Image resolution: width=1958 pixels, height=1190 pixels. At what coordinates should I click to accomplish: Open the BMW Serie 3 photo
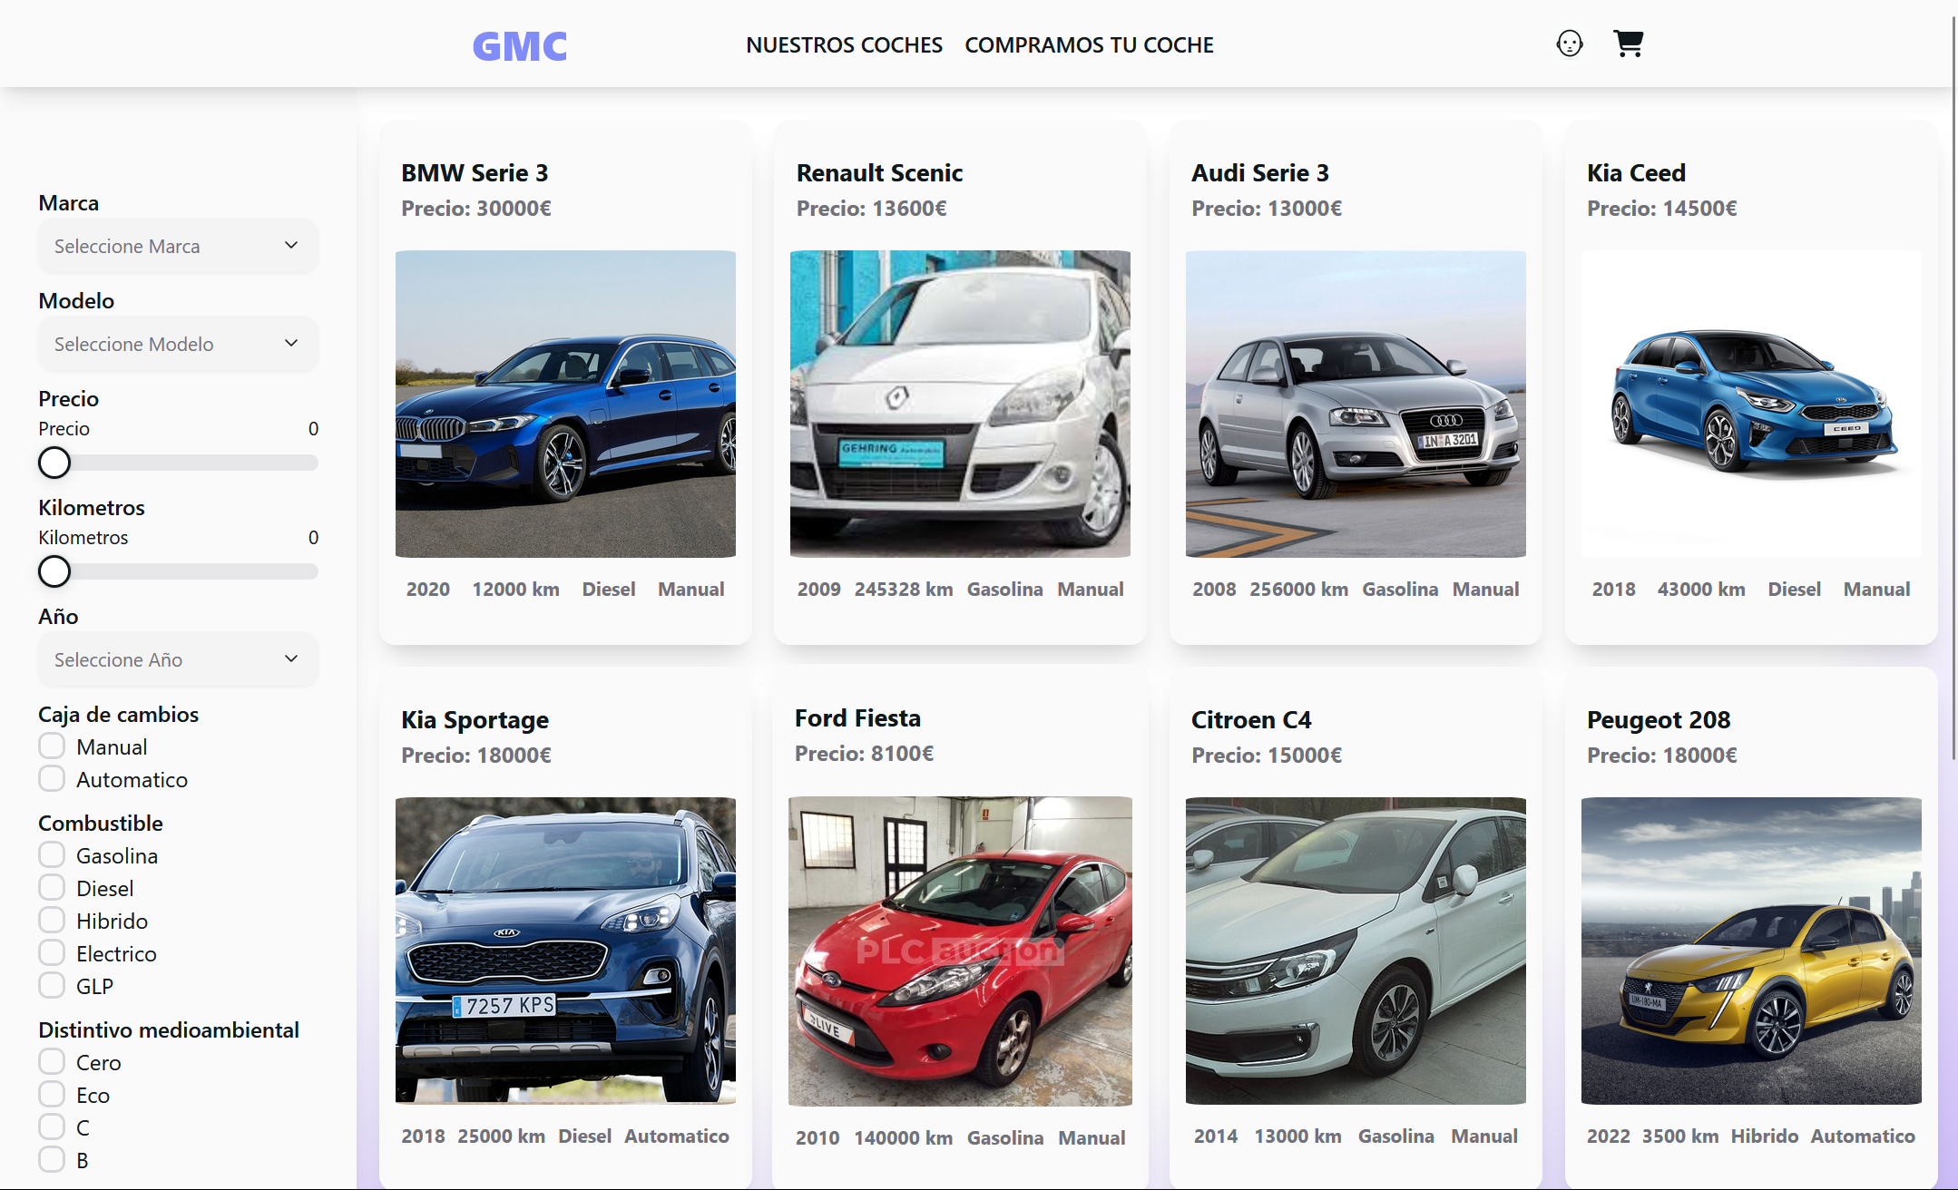565,404
